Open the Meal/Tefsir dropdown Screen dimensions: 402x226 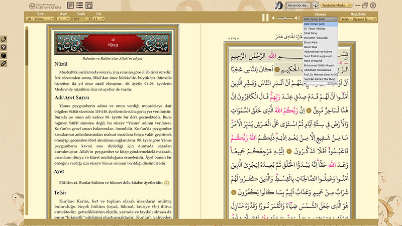click(x=358, y=19)
